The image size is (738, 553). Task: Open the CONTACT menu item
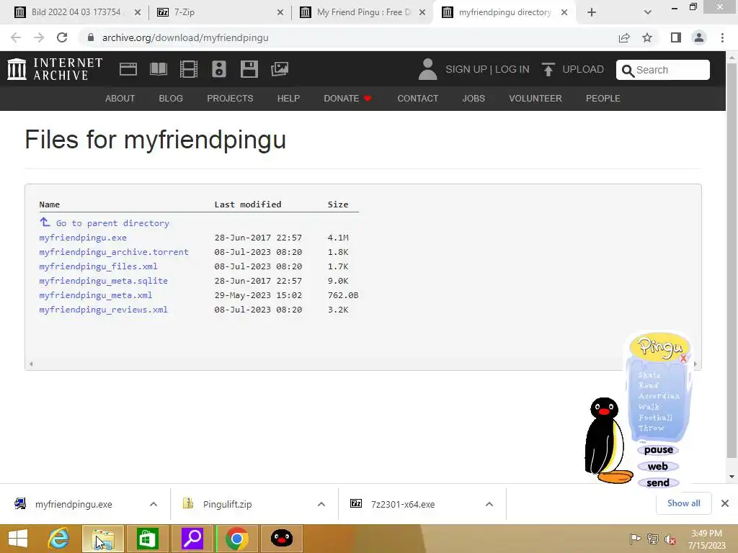point(417,98)
